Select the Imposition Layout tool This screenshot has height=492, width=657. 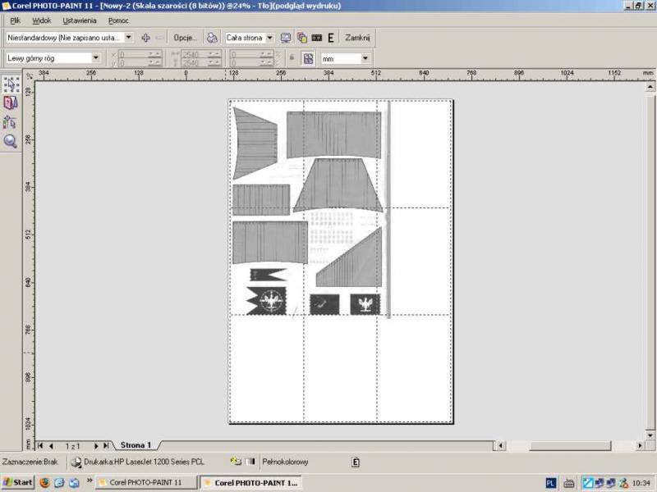(x=11, y=102)
